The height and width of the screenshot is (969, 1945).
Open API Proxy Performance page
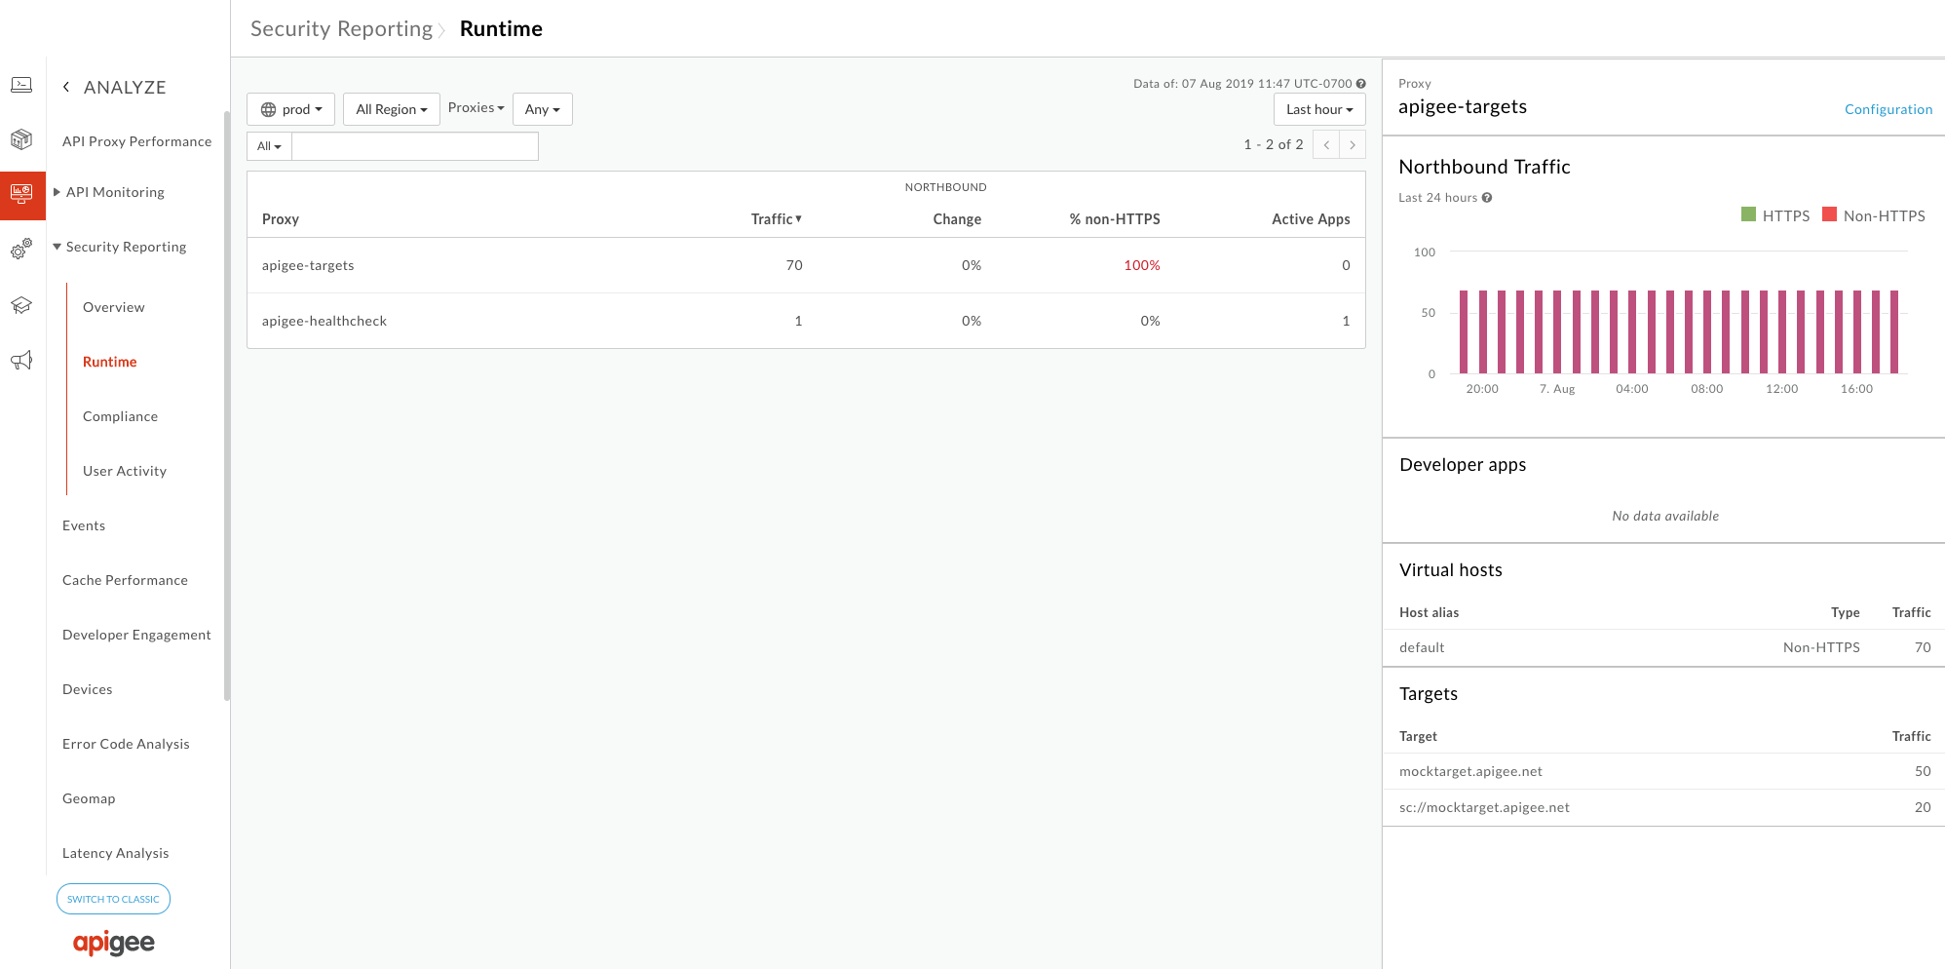pyautogui.click(x=137, y=141)
